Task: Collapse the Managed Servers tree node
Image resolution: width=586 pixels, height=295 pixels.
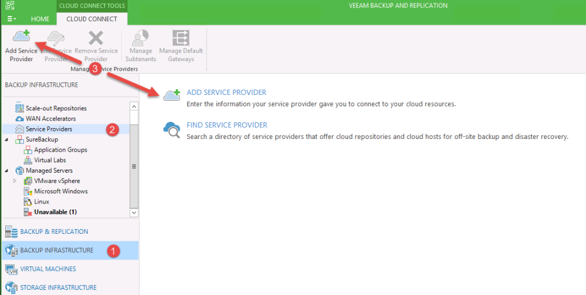Action: (x=7, y=170)
